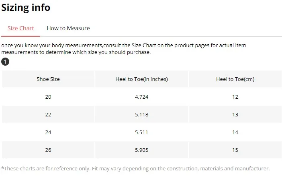The width and height of the screenshot is (282, 176).
Task: Click the Heel to Toe(in inches) header
Action: (x=141, y=79)
